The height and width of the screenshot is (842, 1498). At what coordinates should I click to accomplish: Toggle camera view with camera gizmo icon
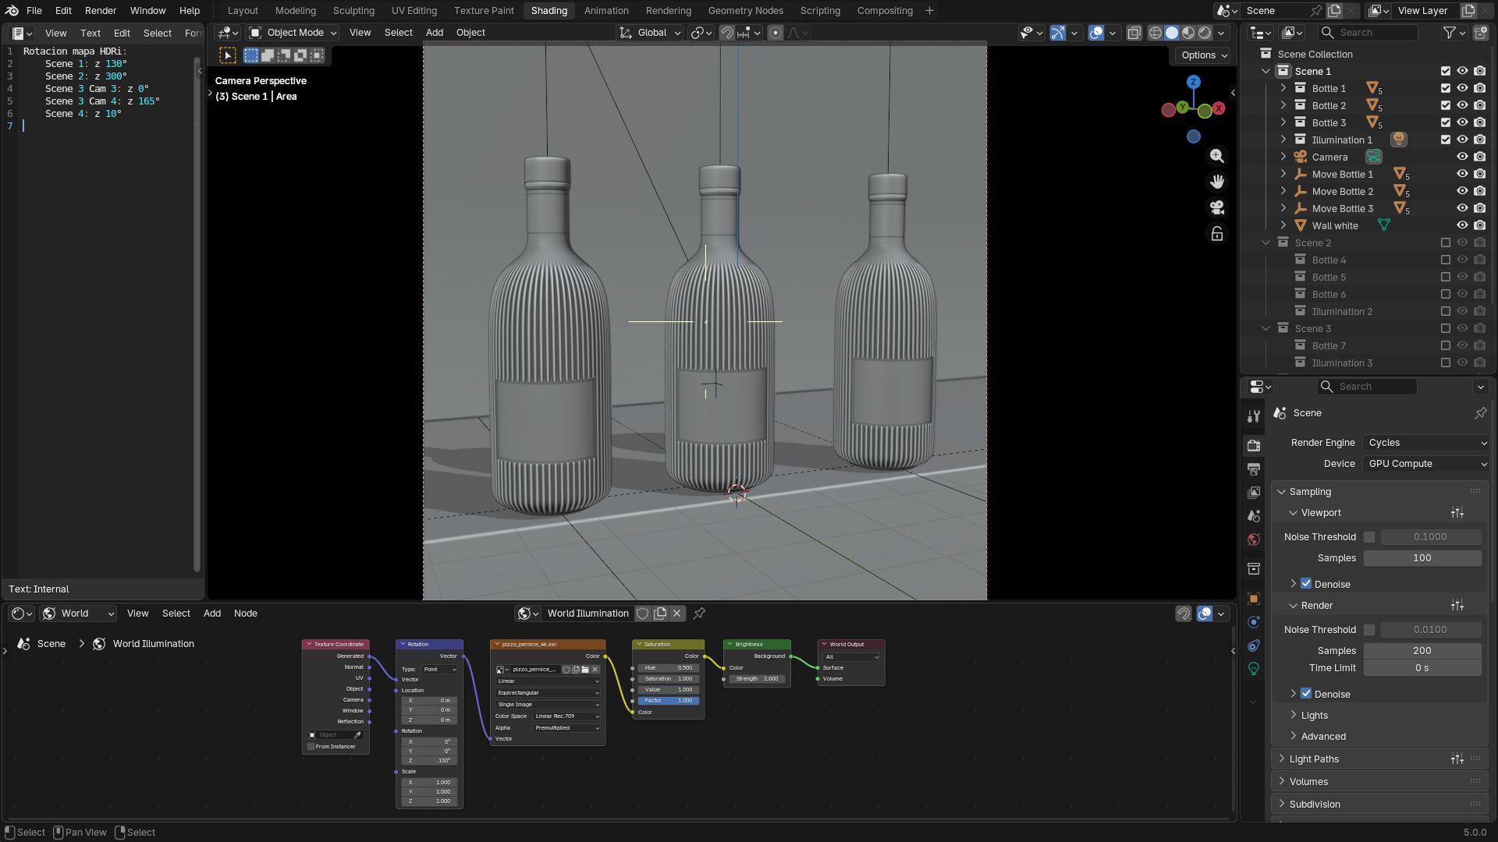click(x=1216, y=207)
